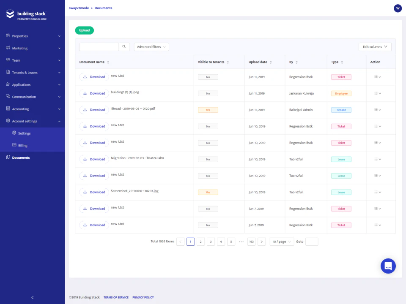Click the Building Stack logo icon

coord(10,13)
